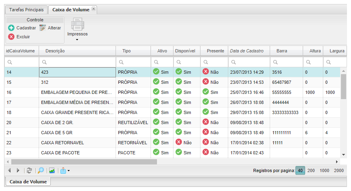Click the vertical scrollbar up arrow
This screenshot has width=351, height=191.
[x=343, y=71]
